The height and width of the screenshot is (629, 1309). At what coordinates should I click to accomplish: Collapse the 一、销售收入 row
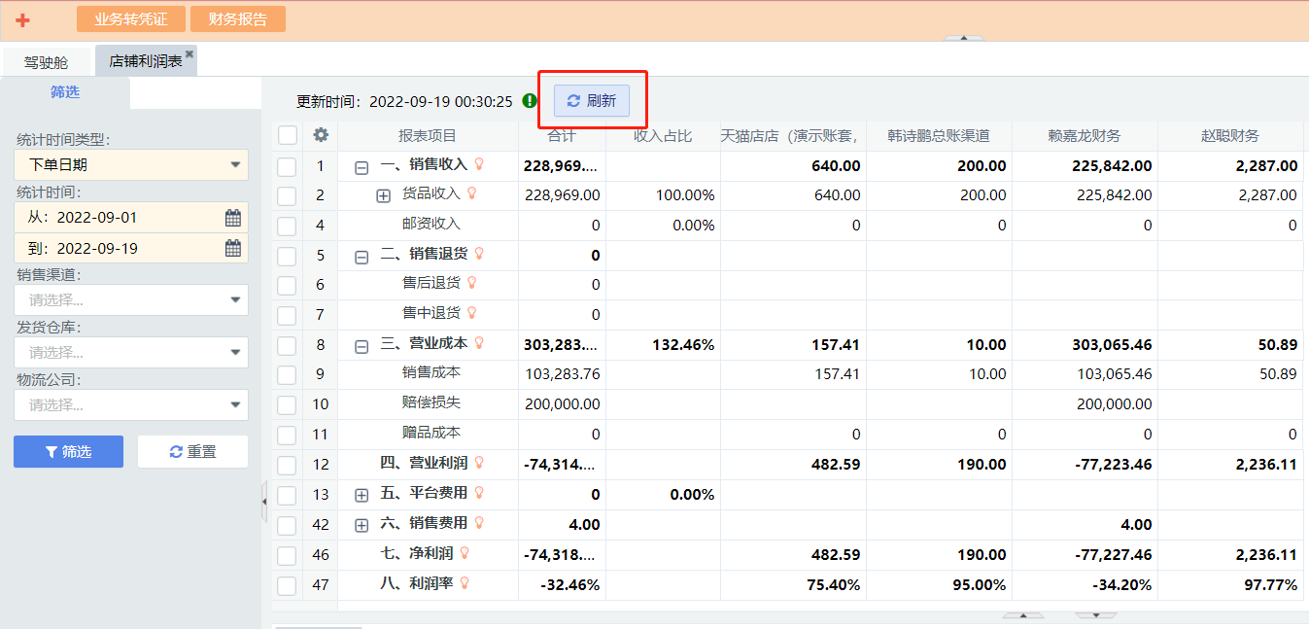362,167
